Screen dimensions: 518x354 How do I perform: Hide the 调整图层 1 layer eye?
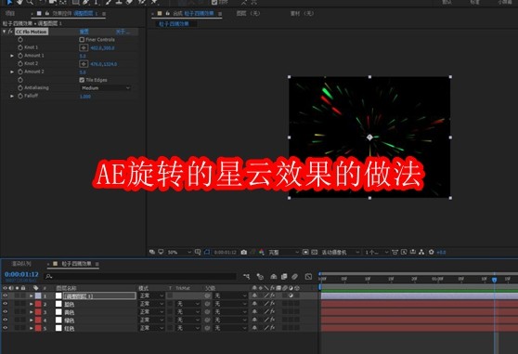(x=5, y=295)
